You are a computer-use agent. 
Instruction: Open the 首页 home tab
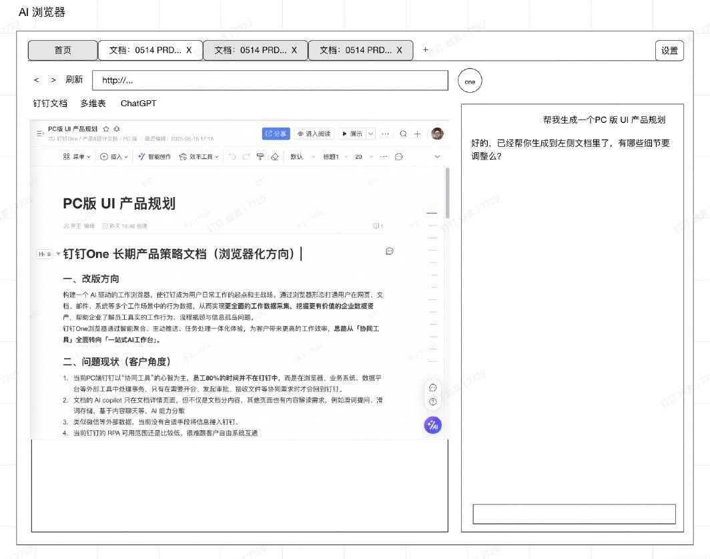pyautogui.click(x=63, y=50)
